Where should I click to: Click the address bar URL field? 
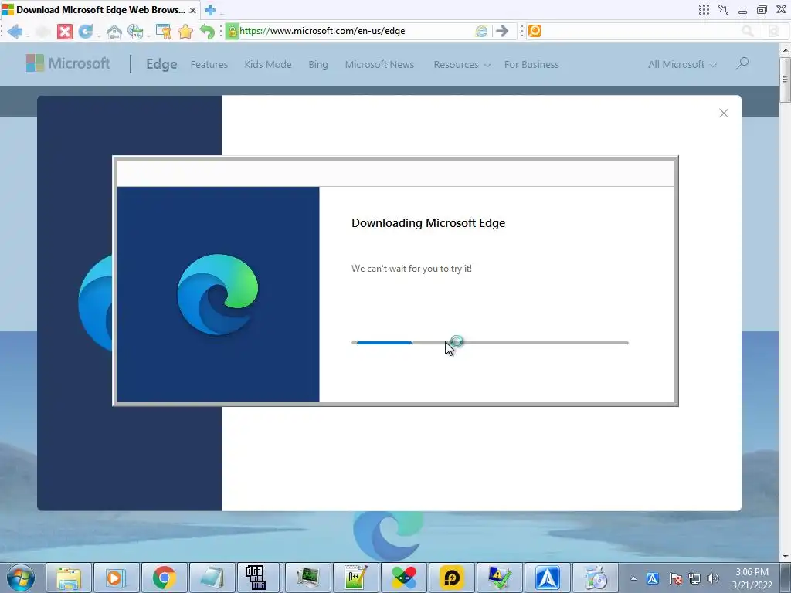coord(355,31)
